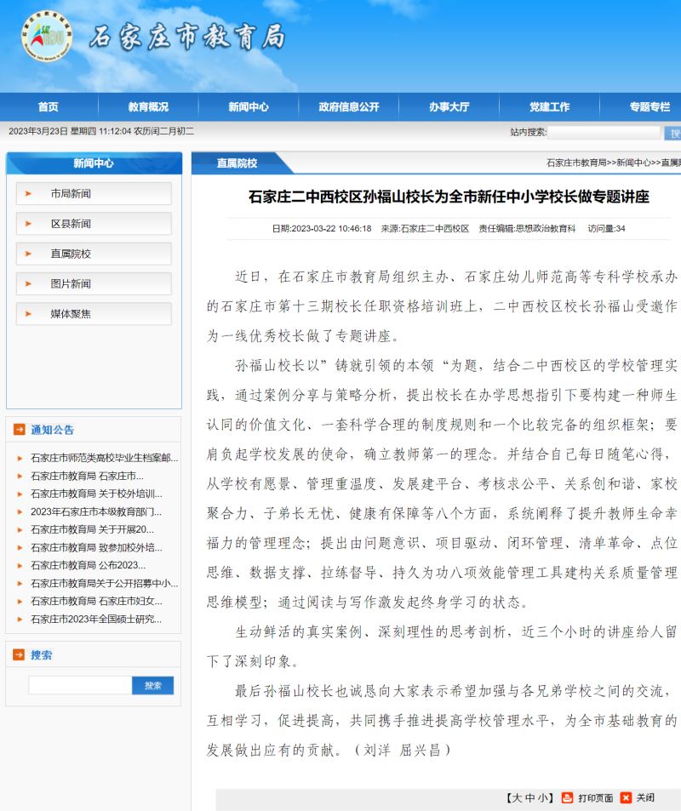Open 区县新闻 in the sidebar

pyautogui.click(x=71, y=224)
